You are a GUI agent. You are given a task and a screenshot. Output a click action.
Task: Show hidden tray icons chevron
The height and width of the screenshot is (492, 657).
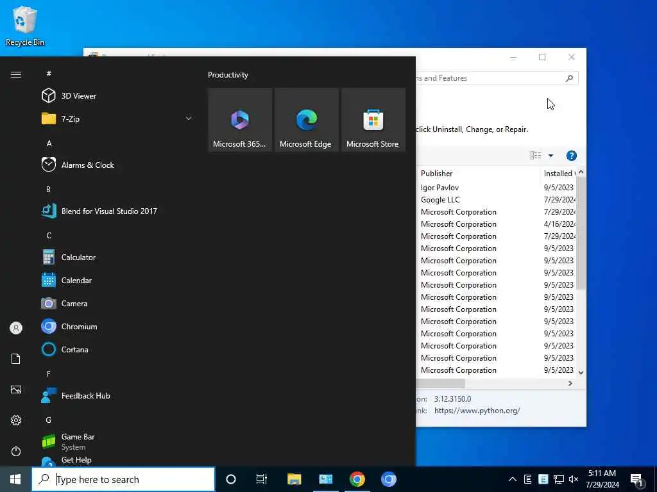513,479
